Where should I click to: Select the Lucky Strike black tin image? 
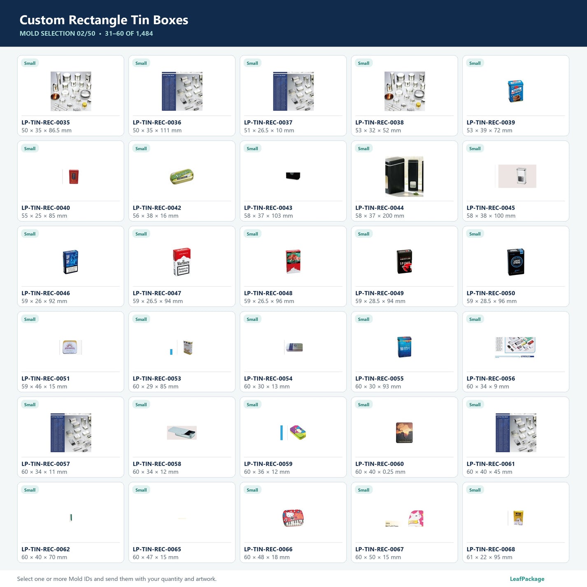pyautogui.click(x=516, y=262)
